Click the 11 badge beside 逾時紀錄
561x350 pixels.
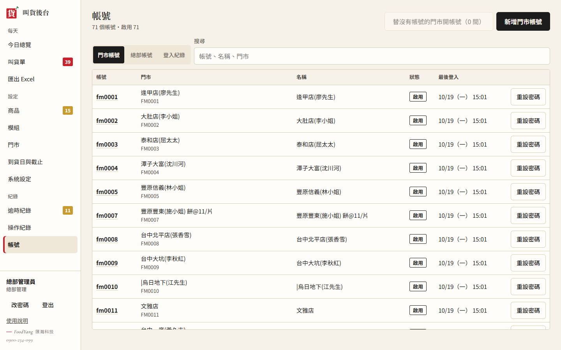point(68,210)
